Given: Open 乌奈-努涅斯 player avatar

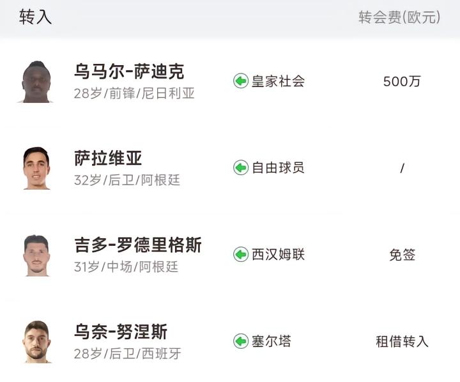Looking at the screenshot, I should click(36, 342).
